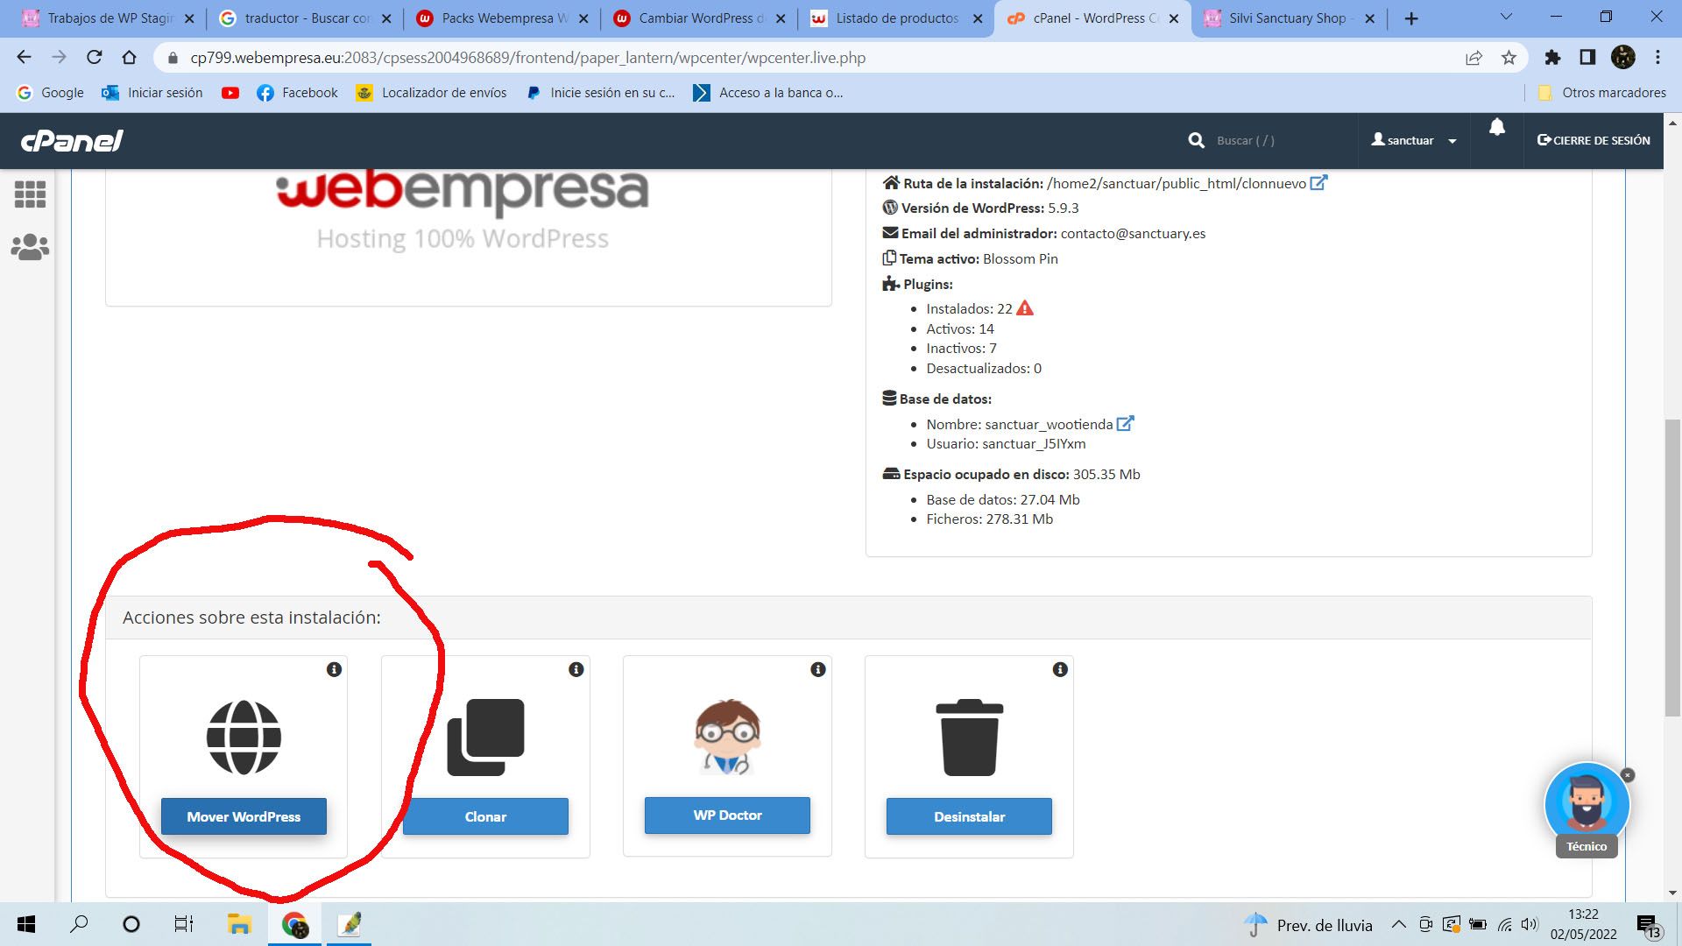Click the address bar URL

tap(527, 58)
